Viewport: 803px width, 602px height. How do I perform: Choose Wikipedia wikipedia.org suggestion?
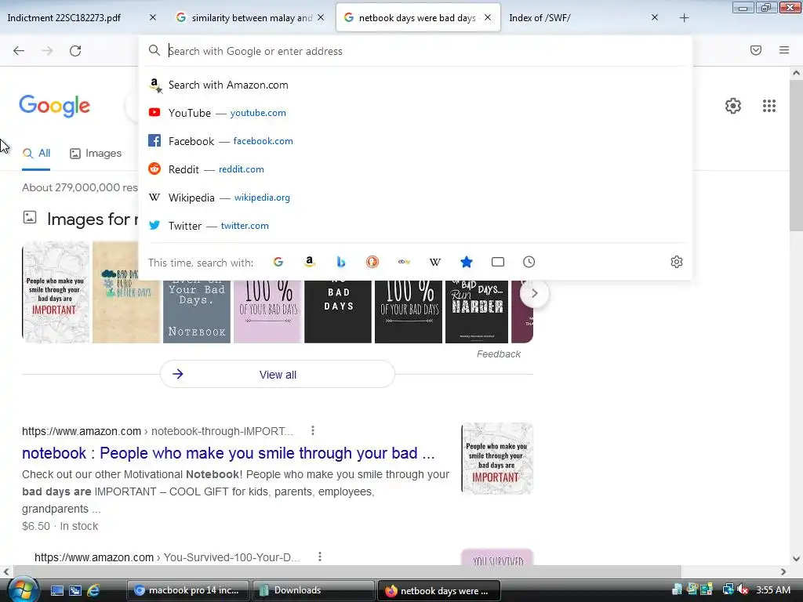click(416, 198)
